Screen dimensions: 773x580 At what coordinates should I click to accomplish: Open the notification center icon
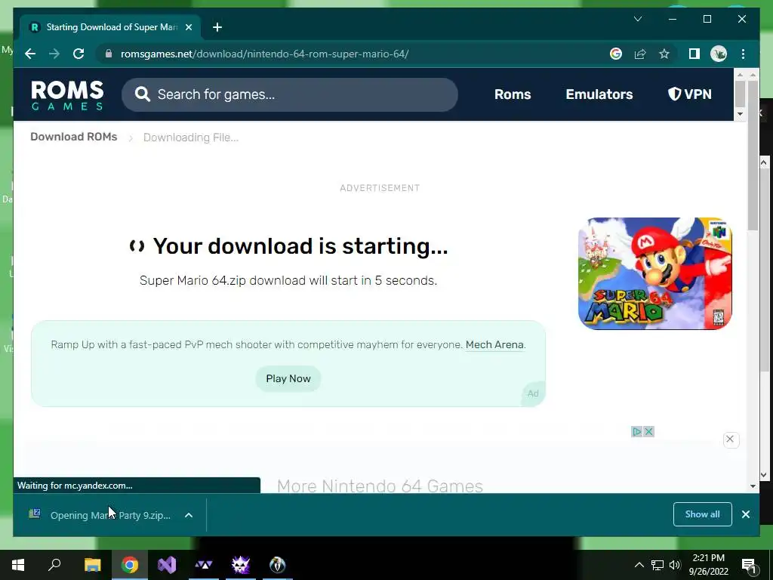[749, 565]
